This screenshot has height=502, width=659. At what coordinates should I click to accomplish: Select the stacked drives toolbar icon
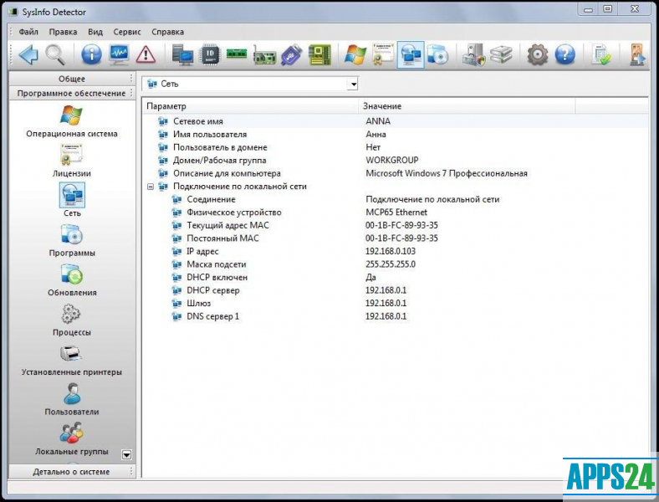pyautogui.click(x=502, y=54)
